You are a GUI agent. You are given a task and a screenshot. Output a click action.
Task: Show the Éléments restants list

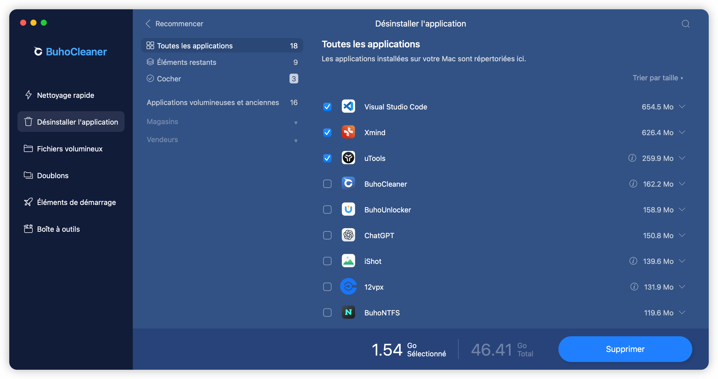[222, 62]
